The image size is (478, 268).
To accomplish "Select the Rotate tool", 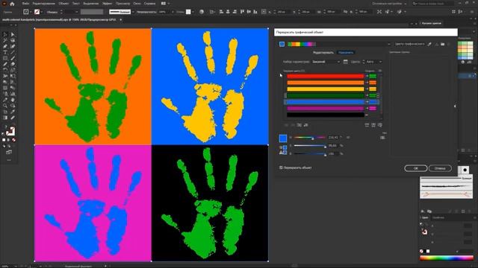I will coord(5,70).
